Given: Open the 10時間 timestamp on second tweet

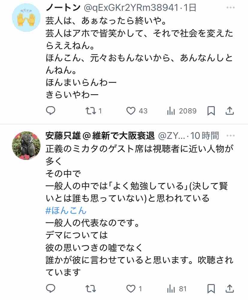Looking at the screenshot, I should (x=205, y=136).
